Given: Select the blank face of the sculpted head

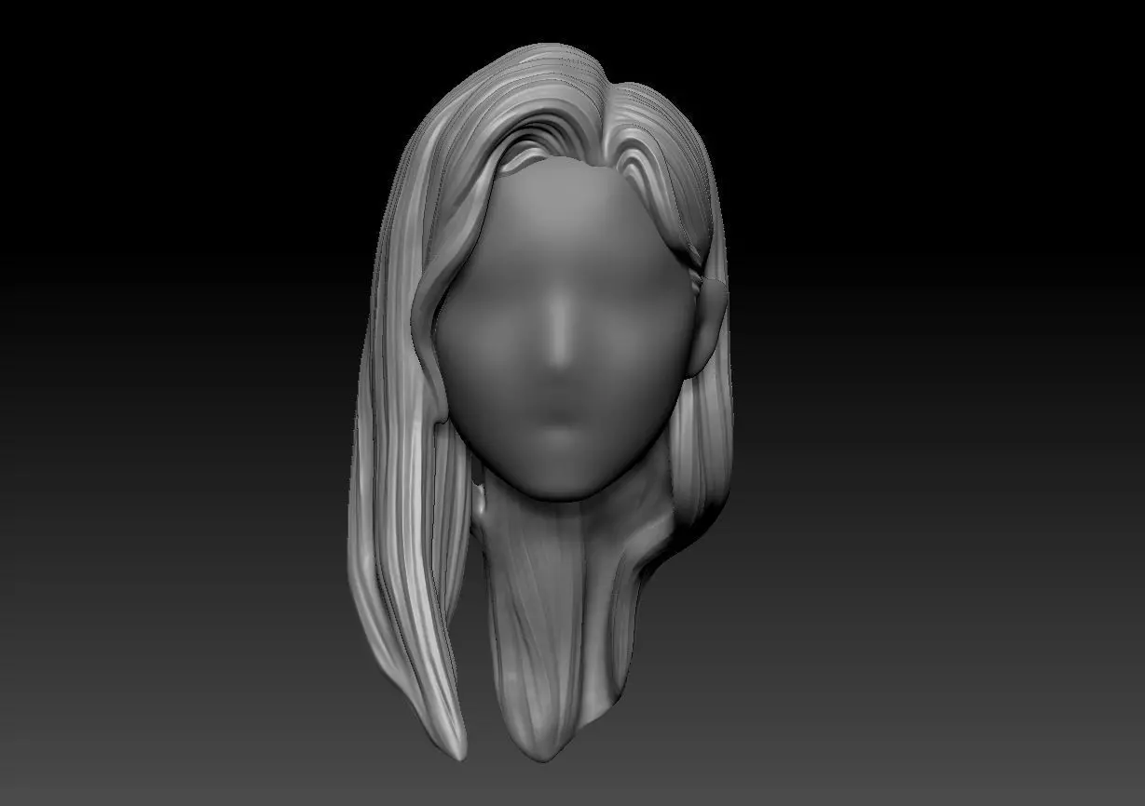Looking at the screenshot, I should tap(566, 330).
